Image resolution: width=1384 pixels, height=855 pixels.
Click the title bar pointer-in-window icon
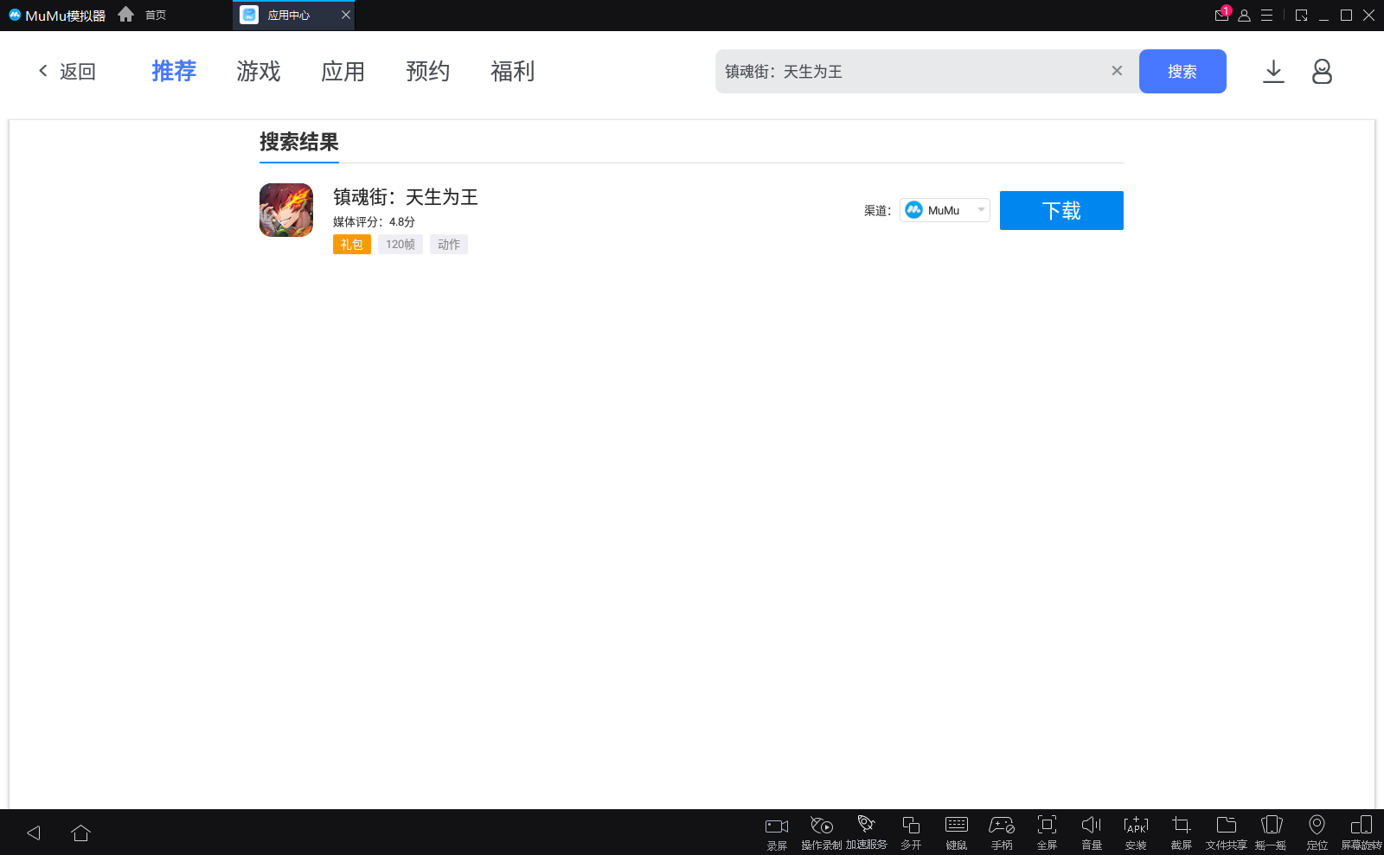point(1301,15)
